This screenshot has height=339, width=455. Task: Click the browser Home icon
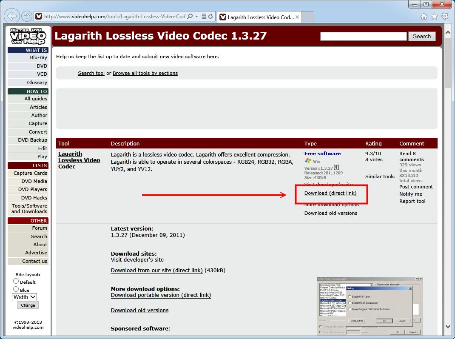tap(424, 17)
